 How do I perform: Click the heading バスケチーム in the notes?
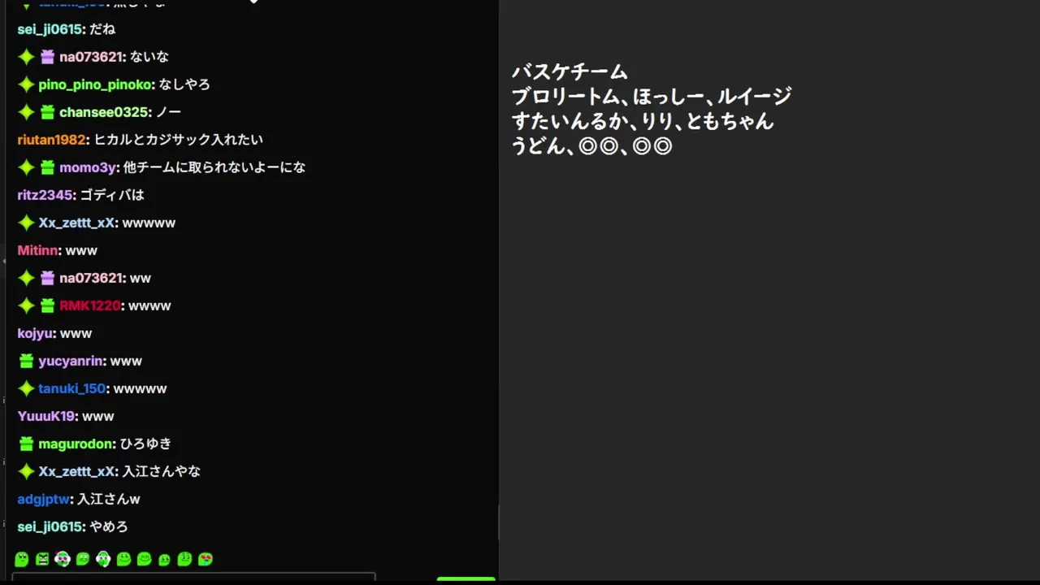point(570,71)
